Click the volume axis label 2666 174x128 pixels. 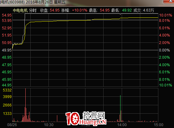click(x=7, y=105)
